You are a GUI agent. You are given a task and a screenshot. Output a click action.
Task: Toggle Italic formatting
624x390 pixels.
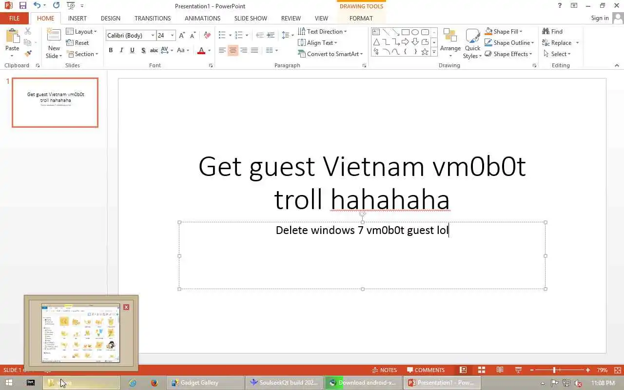coord(121,50)
